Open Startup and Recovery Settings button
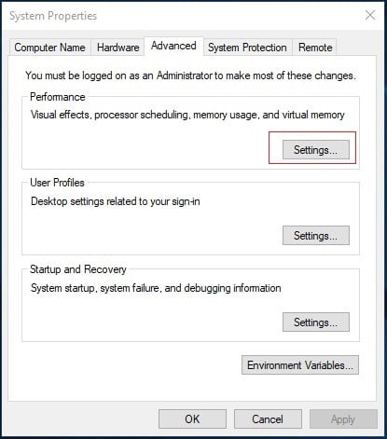Image resolution: width=387 pixels, height=439 pixels. tap(316, 322)
